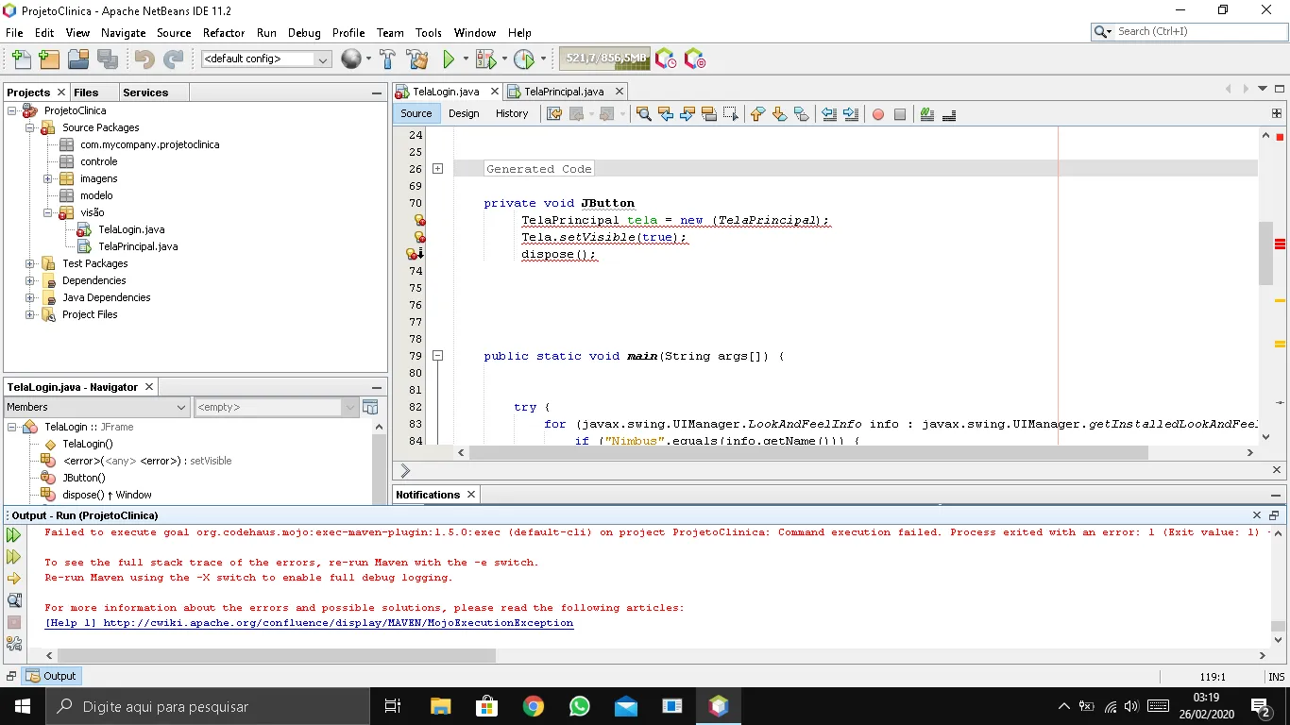
Task: Click the Find Selection magnifier icon in editor toolbar
Action: tap(644, 114)
